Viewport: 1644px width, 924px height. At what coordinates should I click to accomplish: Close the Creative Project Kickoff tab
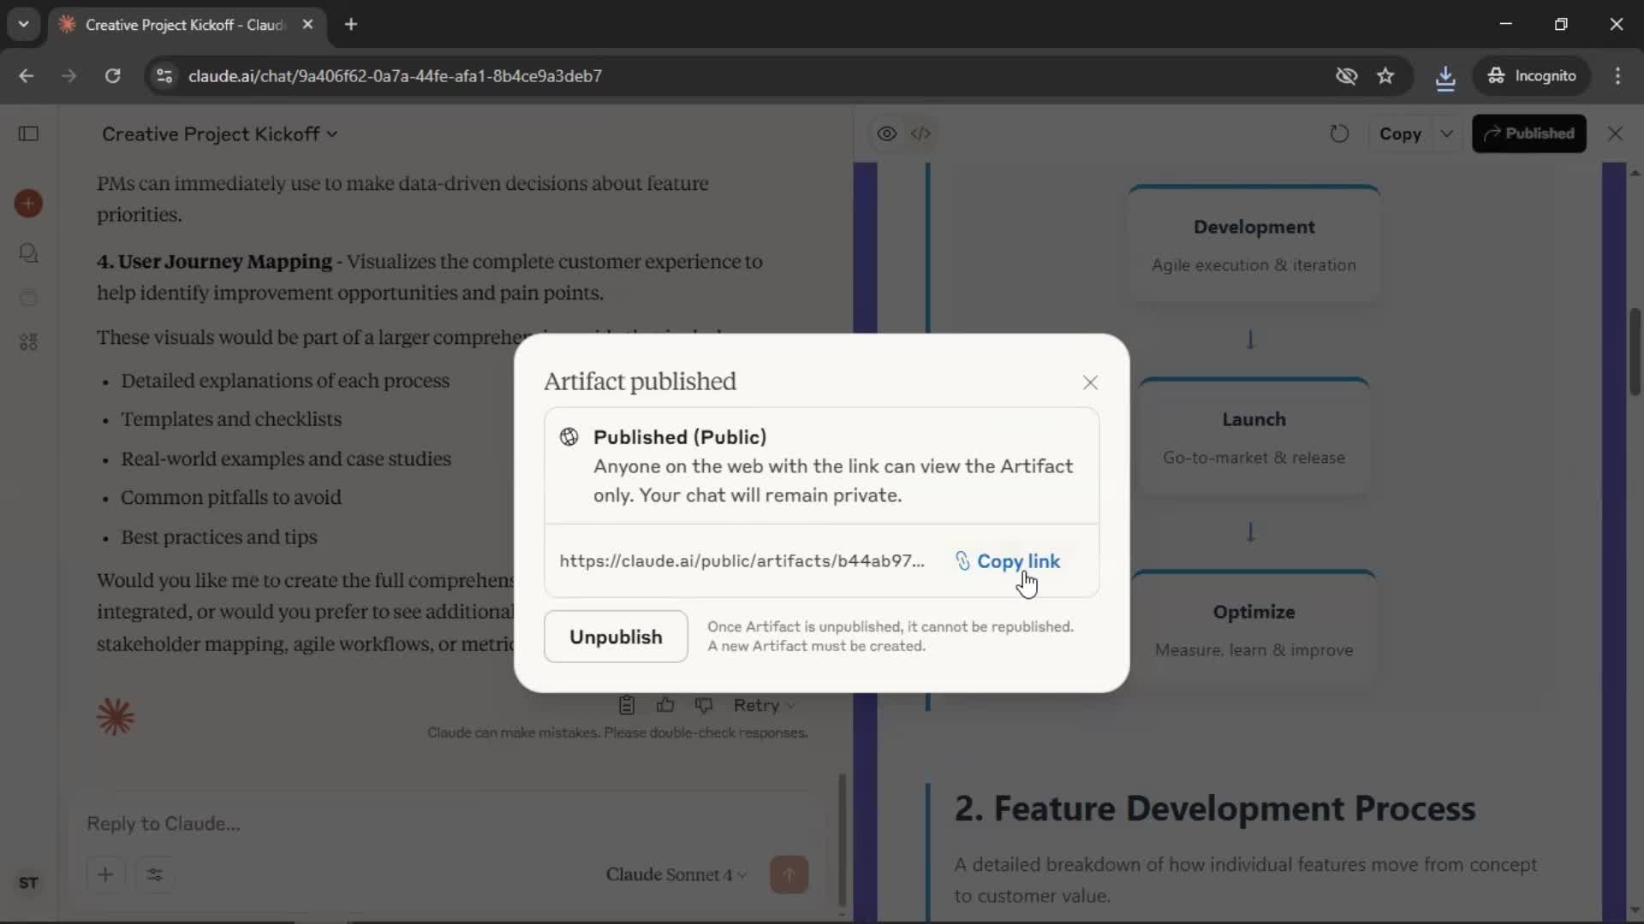point(307,25)
